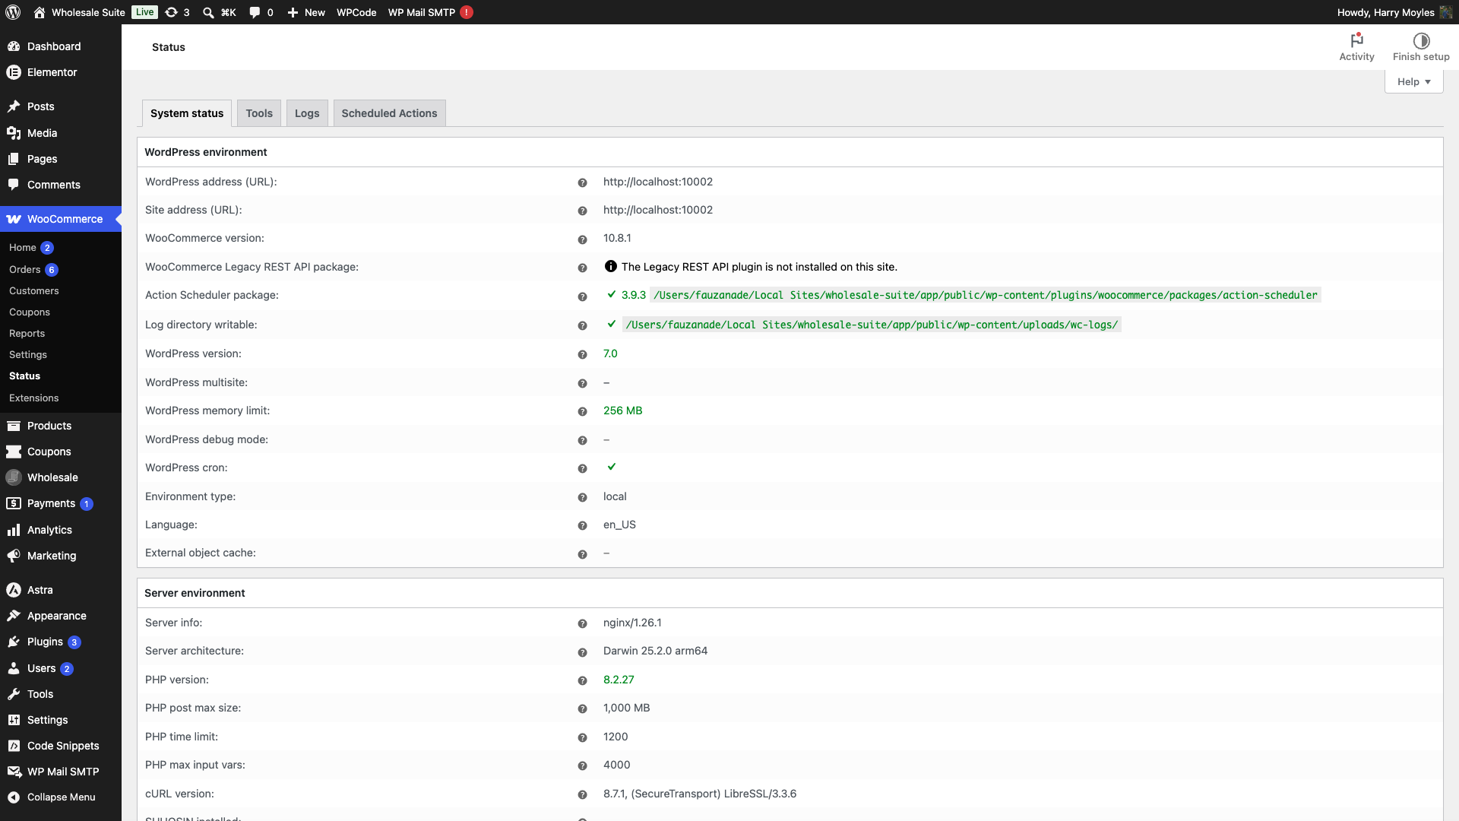This screenshot has height=821, width=1459.
Task: Open the Payments menu
Action: click(x=61, y=503)
